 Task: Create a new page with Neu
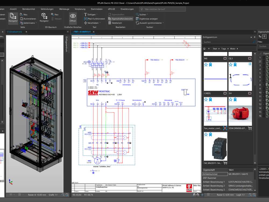click(24, 15)
